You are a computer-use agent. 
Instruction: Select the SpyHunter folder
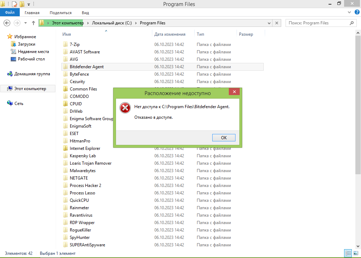(x=80, y=238)
